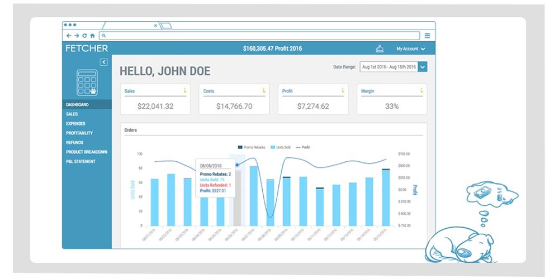
Task: Click the info icon on the Costs card
Action: click(263, 90)
